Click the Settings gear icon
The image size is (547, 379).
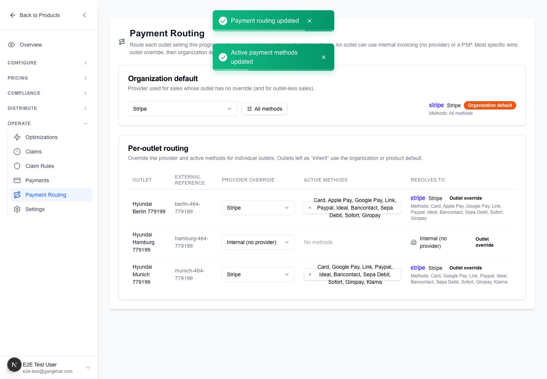[17, 209]
